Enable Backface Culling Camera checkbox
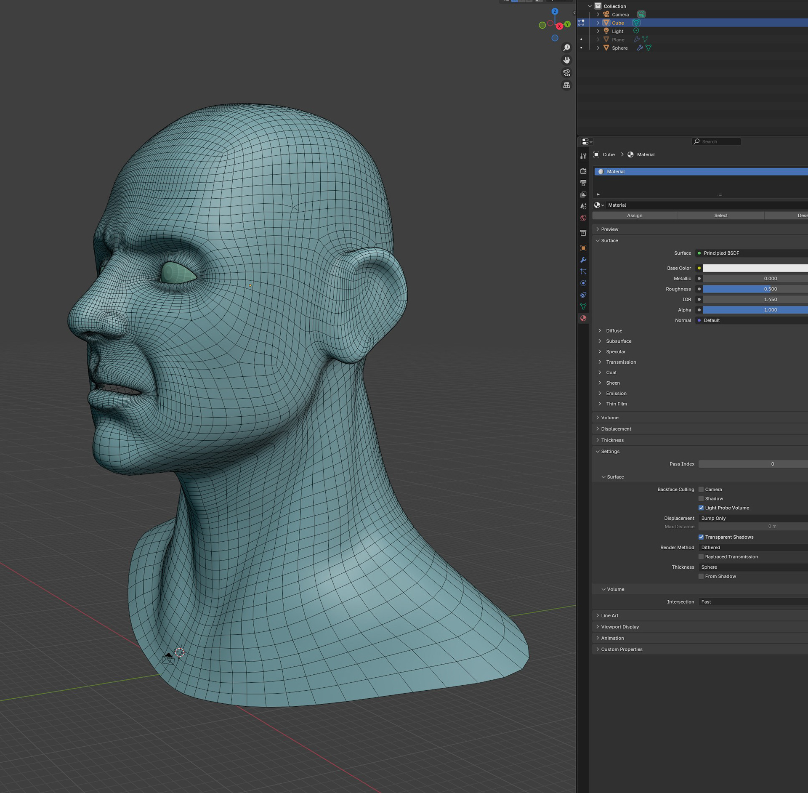 point(701,489)
